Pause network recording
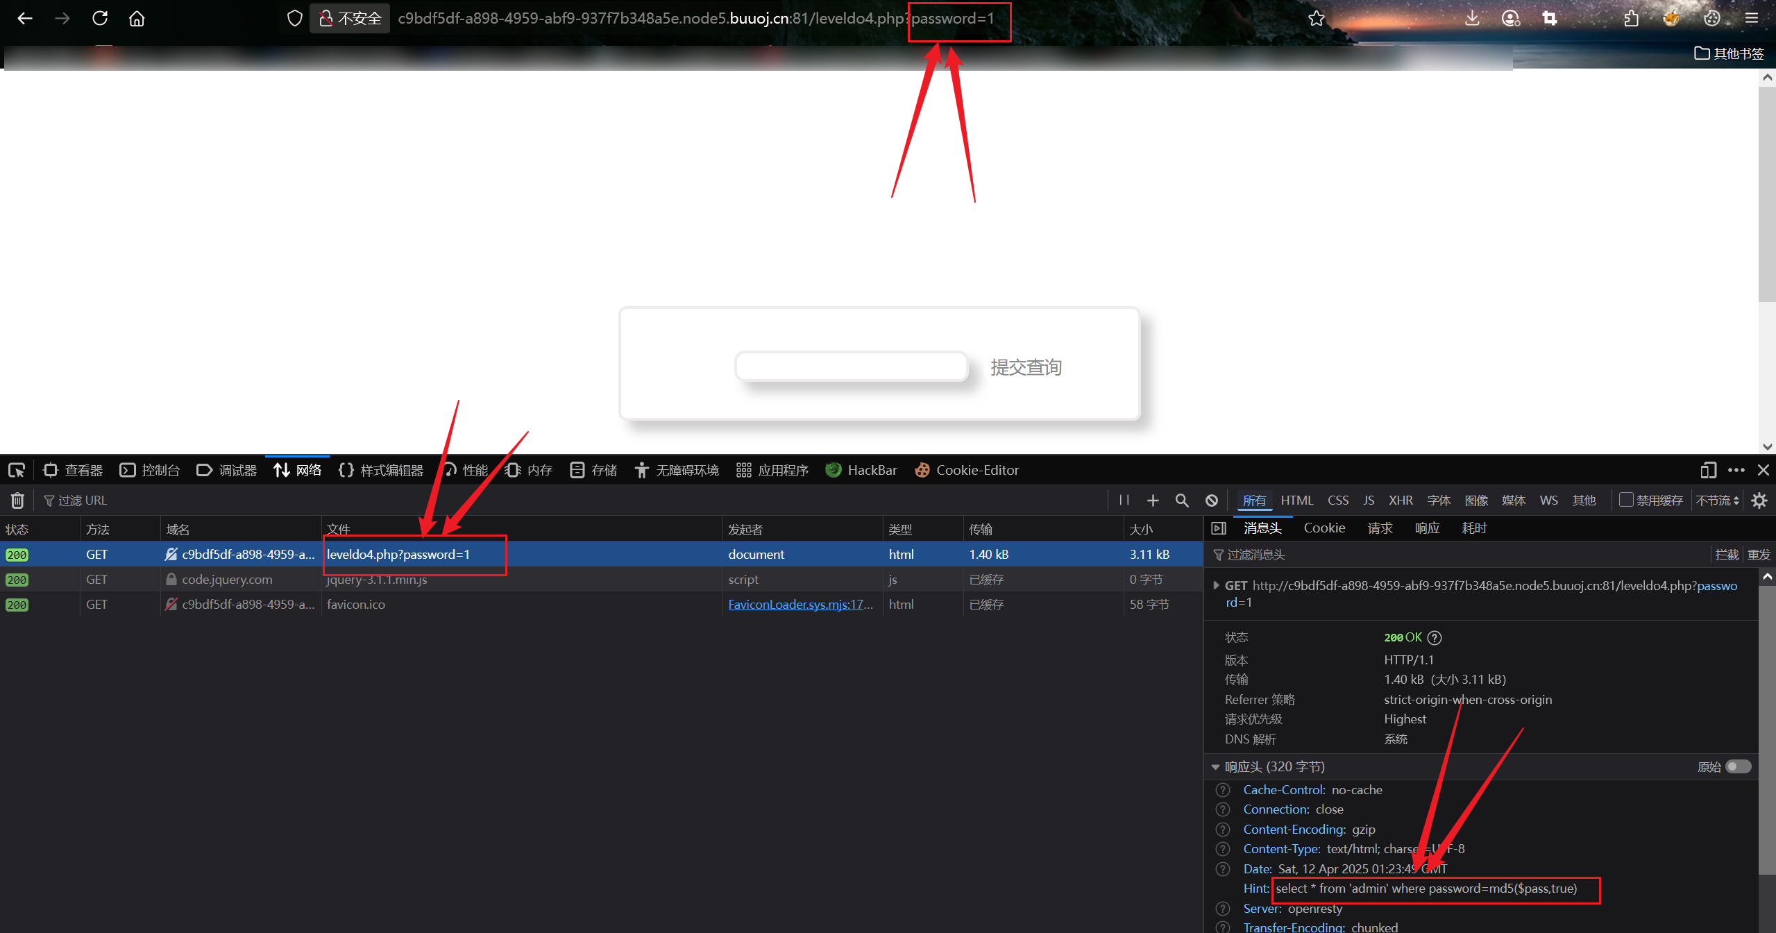 (1124, 501)
